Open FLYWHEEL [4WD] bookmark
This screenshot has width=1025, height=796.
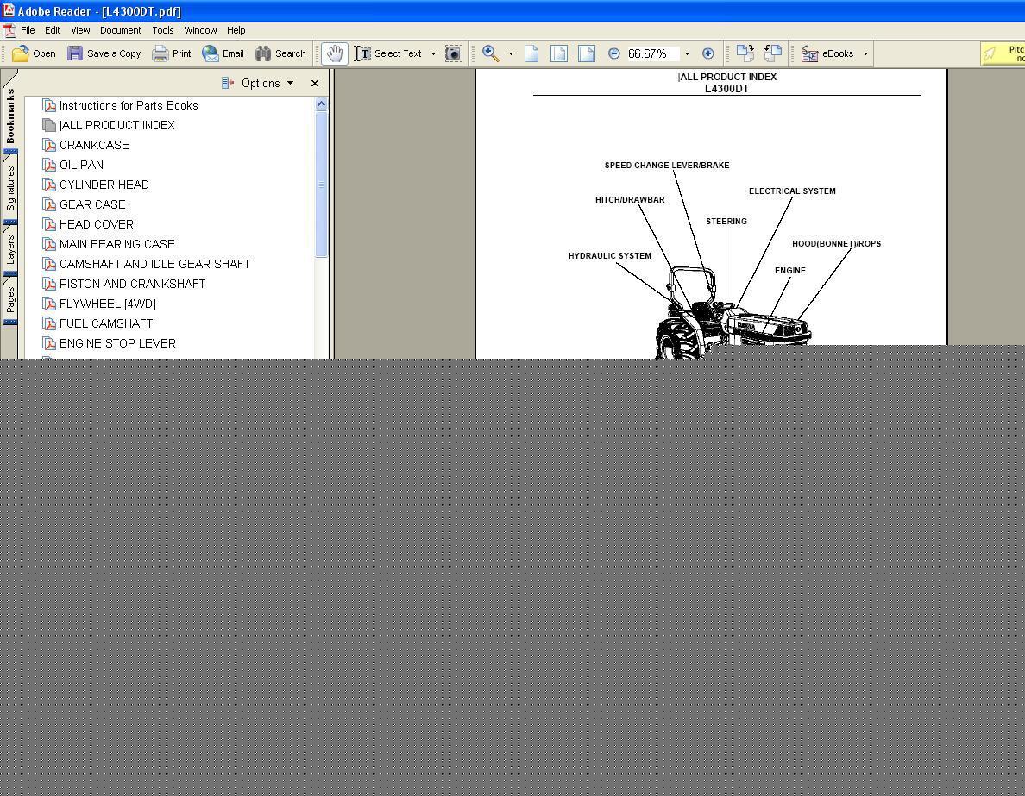pyautogui.click(x=107, y=304)
